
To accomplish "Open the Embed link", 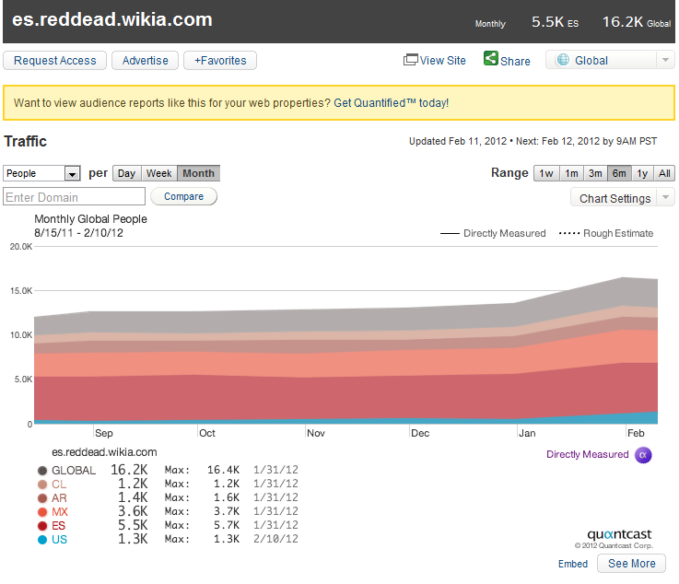I will pyautogui.click(x=572, y=564).
